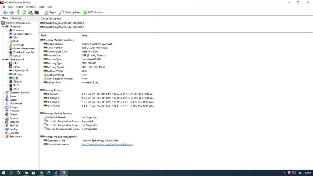
Task: Select the Memory tree item
Action: pyautogui.click(x=18, y=74)
